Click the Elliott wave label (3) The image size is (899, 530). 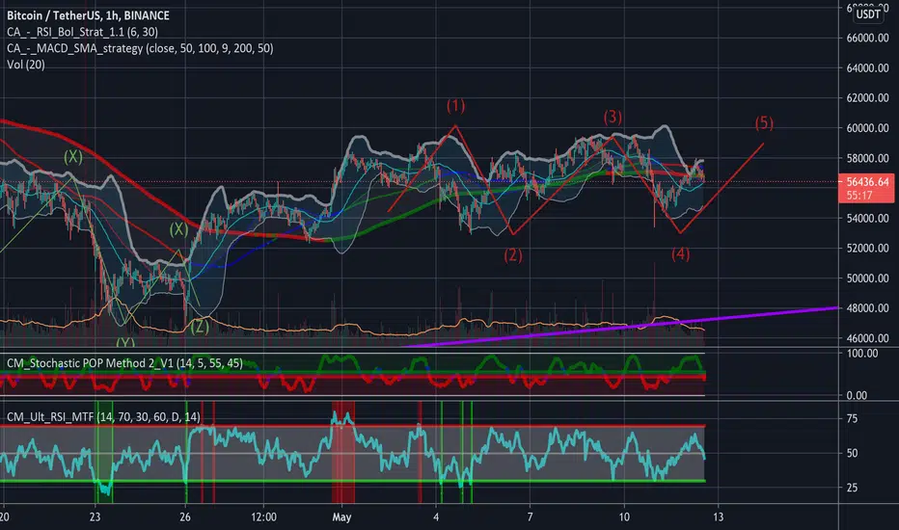[613, 117]
